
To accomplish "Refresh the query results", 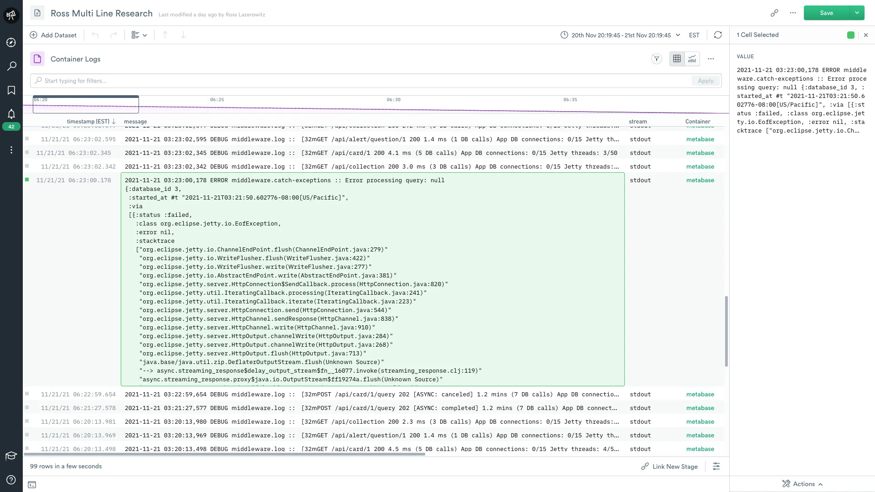I will point(718,35).
